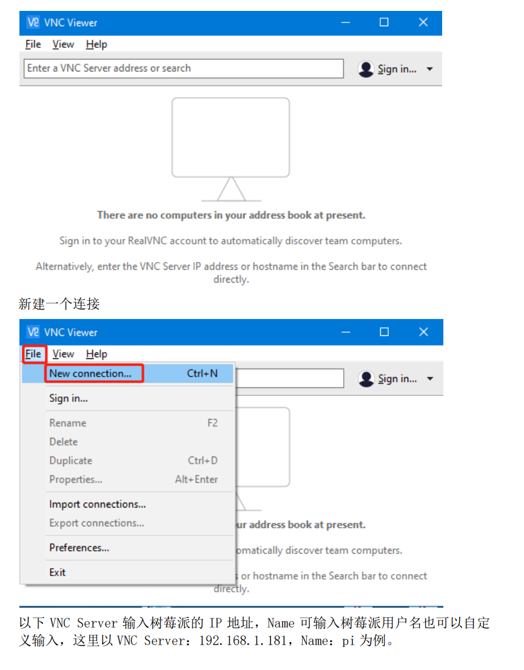The width and height of the screenshot is (524, 670).
Task: Choose Import connections... from File menu
Action: pyautogui.click(x=127, y=504)
